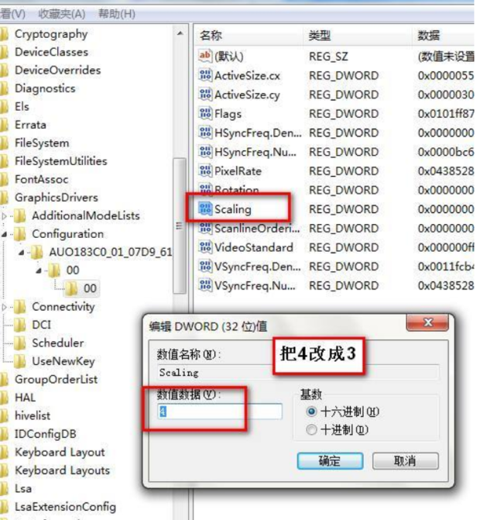This screenshot has width=480, height=520.
Task: Choose the 十进制 decimal radio button
Action: click(x=311, y=430)
